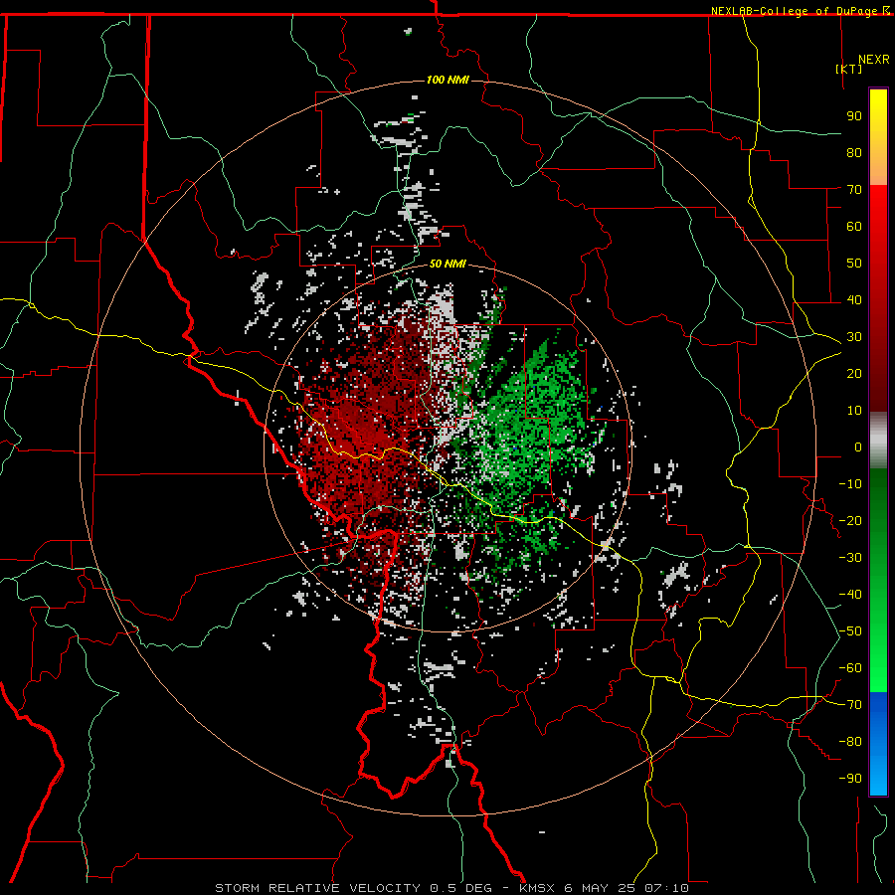Click the gray zero-velocity segment of color bar

878,441
